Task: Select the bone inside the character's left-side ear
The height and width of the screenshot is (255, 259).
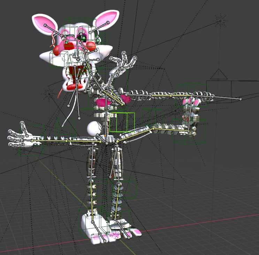Action: point(53,31)
